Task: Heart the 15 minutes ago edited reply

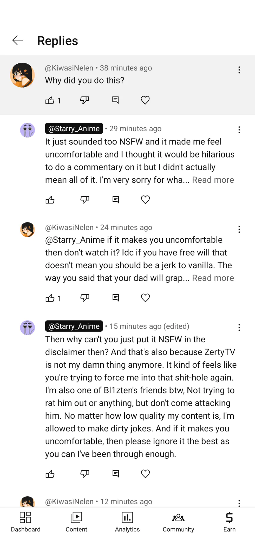Action: pos(145,474)
